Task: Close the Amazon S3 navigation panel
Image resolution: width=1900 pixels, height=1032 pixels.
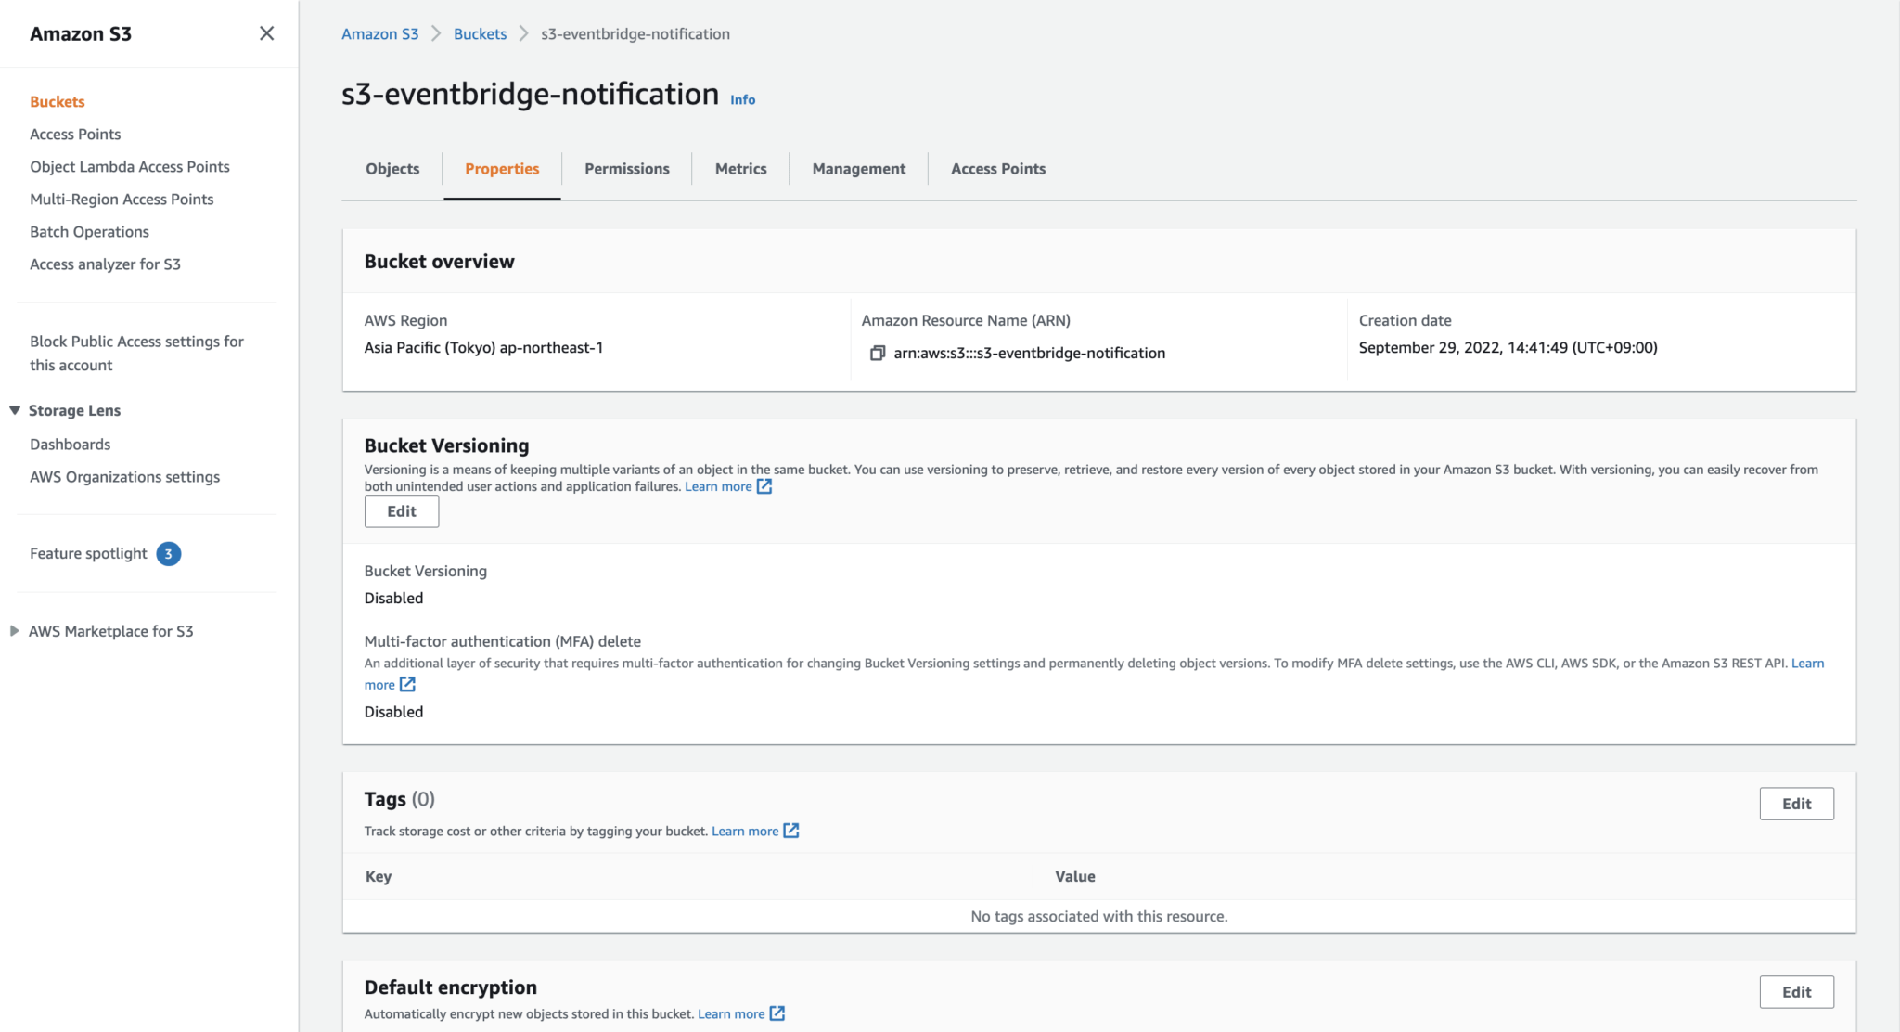Action: pos(267,33)
